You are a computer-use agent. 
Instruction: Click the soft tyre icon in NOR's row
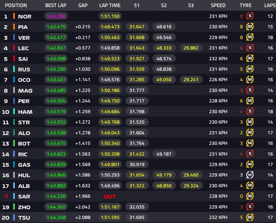pos(250,16)
